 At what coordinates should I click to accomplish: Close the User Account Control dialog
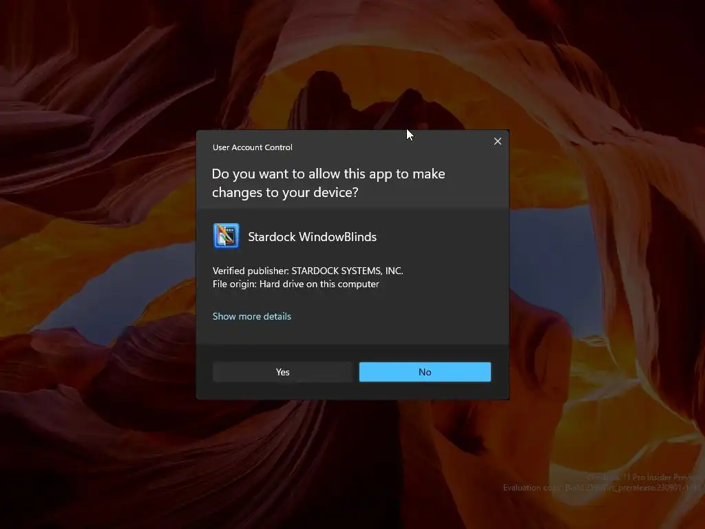(497, 141)
